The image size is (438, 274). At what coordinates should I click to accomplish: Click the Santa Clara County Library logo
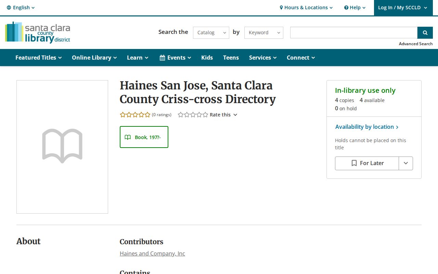click(x=38, y=33)
